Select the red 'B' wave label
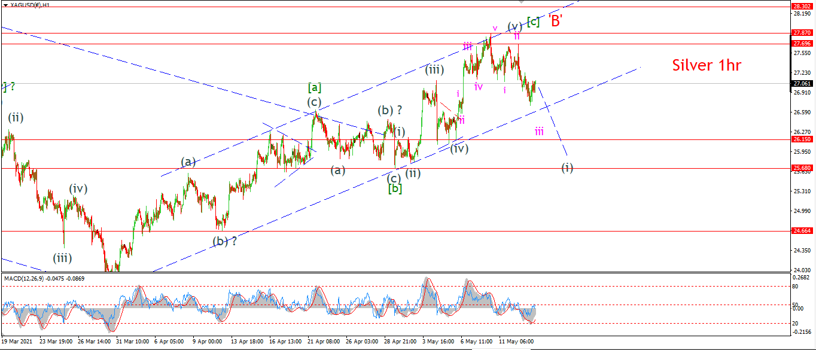The image size is (816, 350). click(555, 22)
